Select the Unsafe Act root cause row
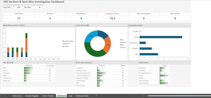Viewport: 211px width, 98px height. click(102, 68)
